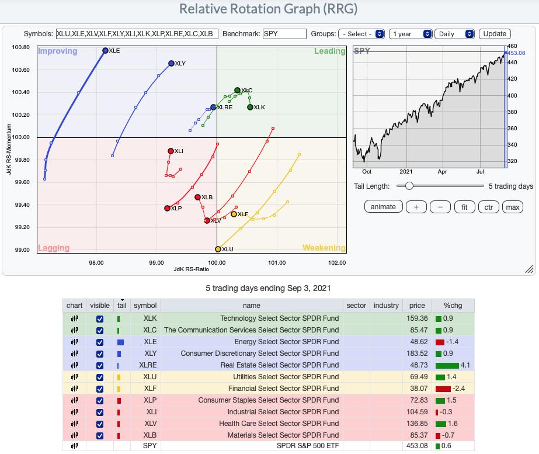Screen dimensions: 539x454
Task: Open the 1 year period dropdown
Action: (411, 34)
